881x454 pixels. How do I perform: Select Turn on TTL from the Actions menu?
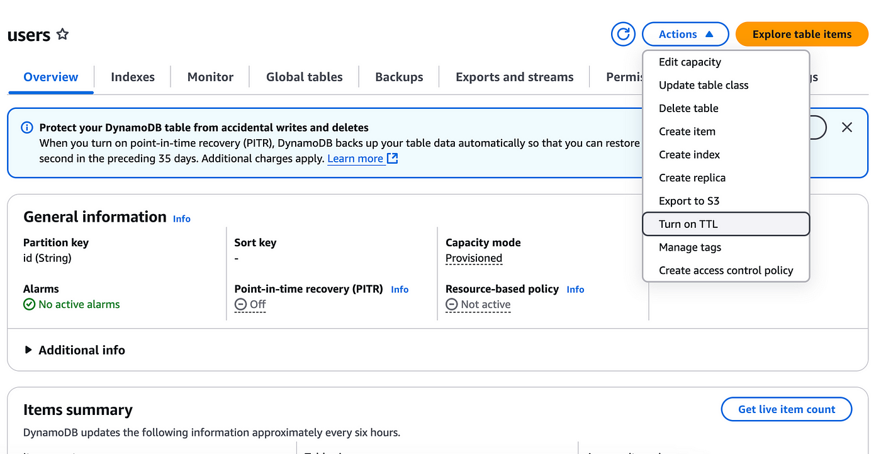click(x=688, y=224)
